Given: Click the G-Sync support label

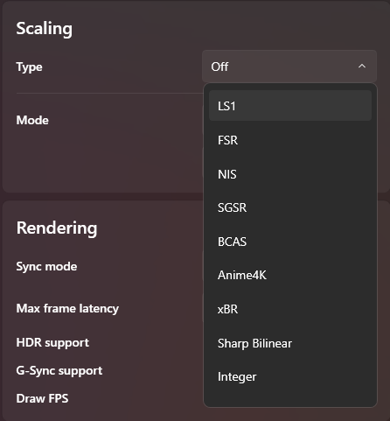Looking at the screenshot, I should tap(59, 371).
